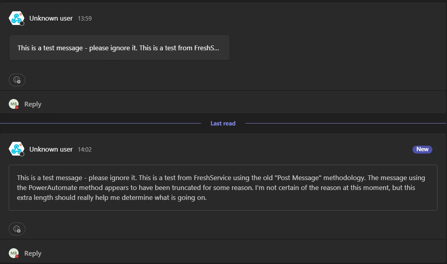This screenshot has height=264, width=447.
Task: Select the full-length 14:02 FreshService message card
Action: (223, 188)
